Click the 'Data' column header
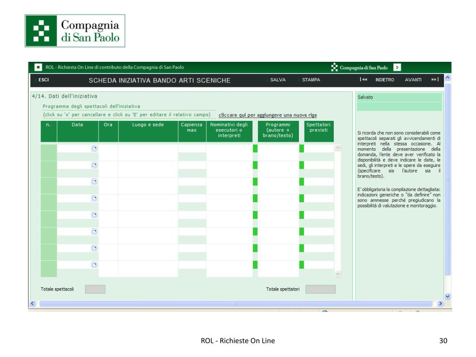This screenshot has width=476, height=357. [78, 132]
